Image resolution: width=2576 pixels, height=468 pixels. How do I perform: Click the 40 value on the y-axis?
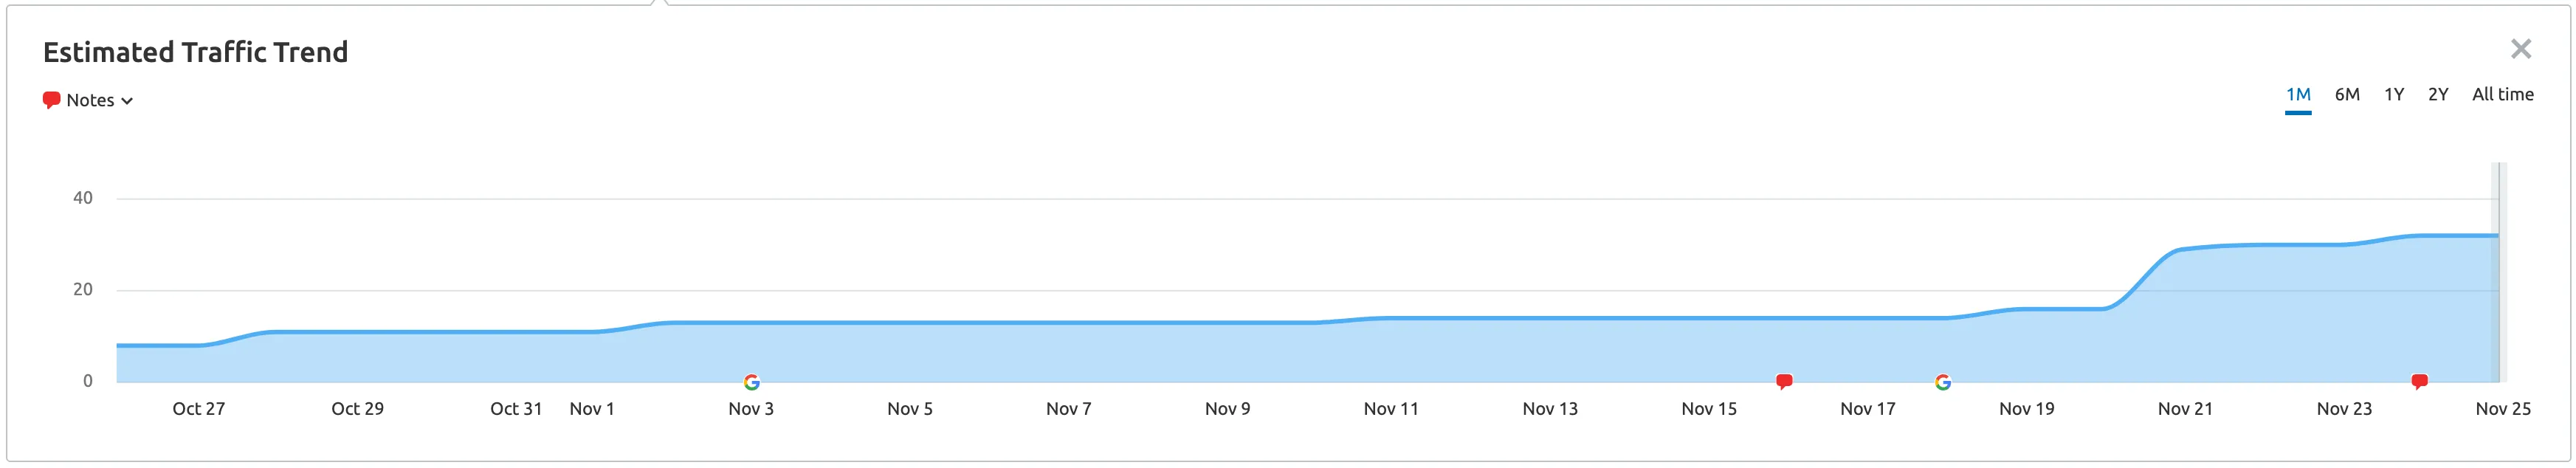click(83, 198)
